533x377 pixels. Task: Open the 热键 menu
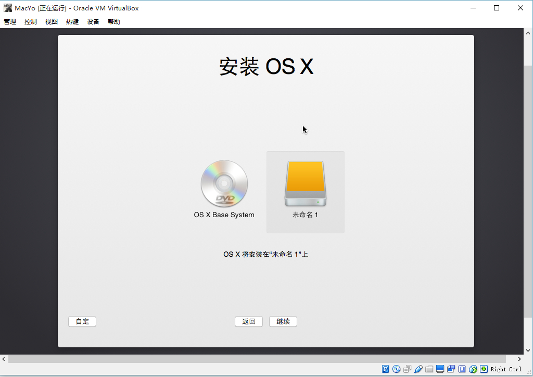72,21
